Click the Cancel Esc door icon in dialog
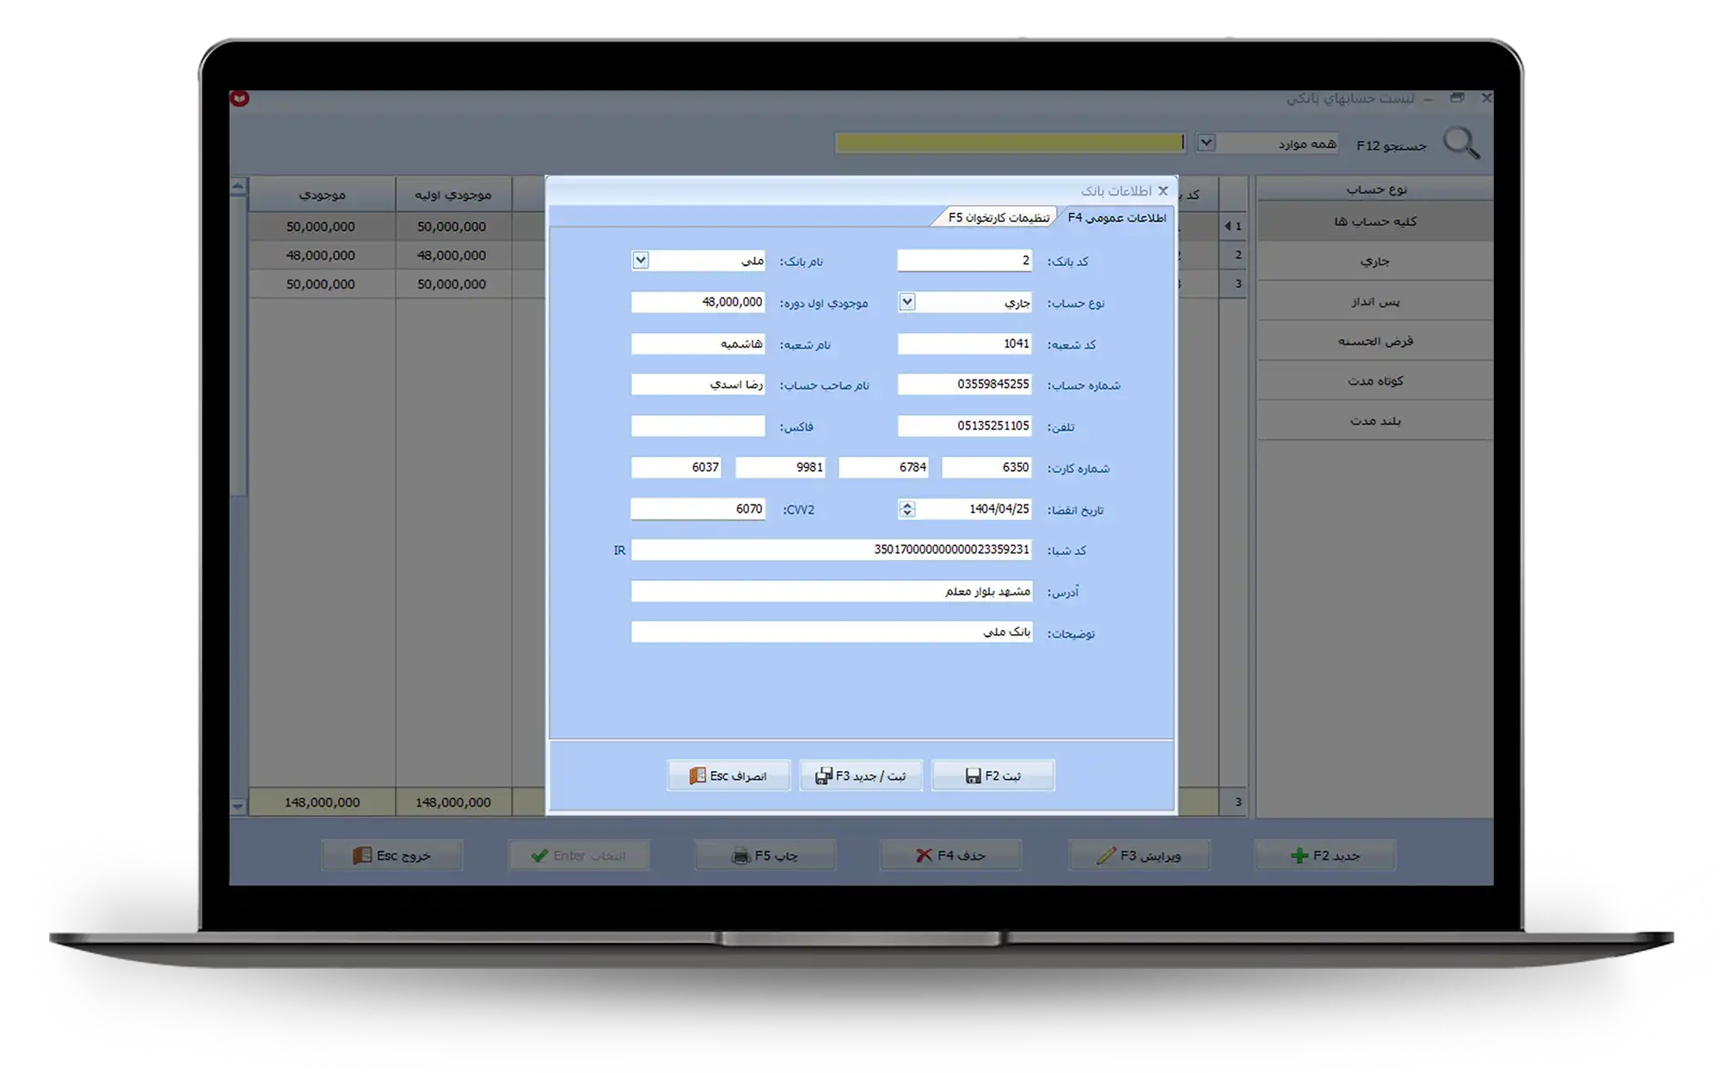 (697, 776)
